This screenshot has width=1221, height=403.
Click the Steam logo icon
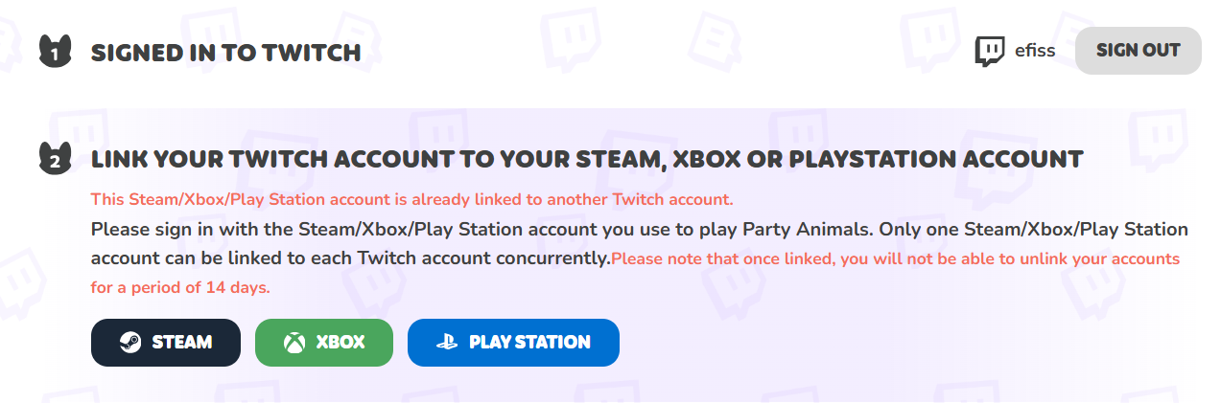[x=130, y=343]
